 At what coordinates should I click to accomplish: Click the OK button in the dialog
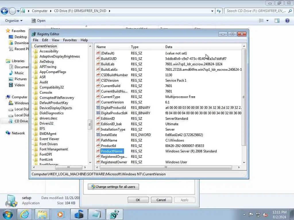[x=138, y=200]
